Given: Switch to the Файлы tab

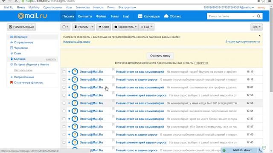Looking at the screenshot, I should coord(101,16).
